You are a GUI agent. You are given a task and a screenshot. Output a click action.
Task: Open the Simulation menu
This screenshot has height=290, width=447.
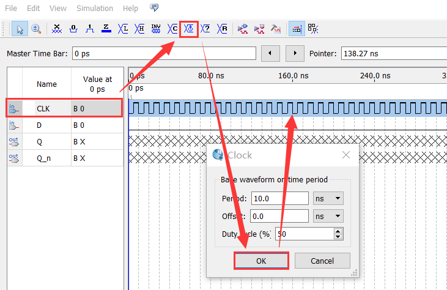coord(95,9)
